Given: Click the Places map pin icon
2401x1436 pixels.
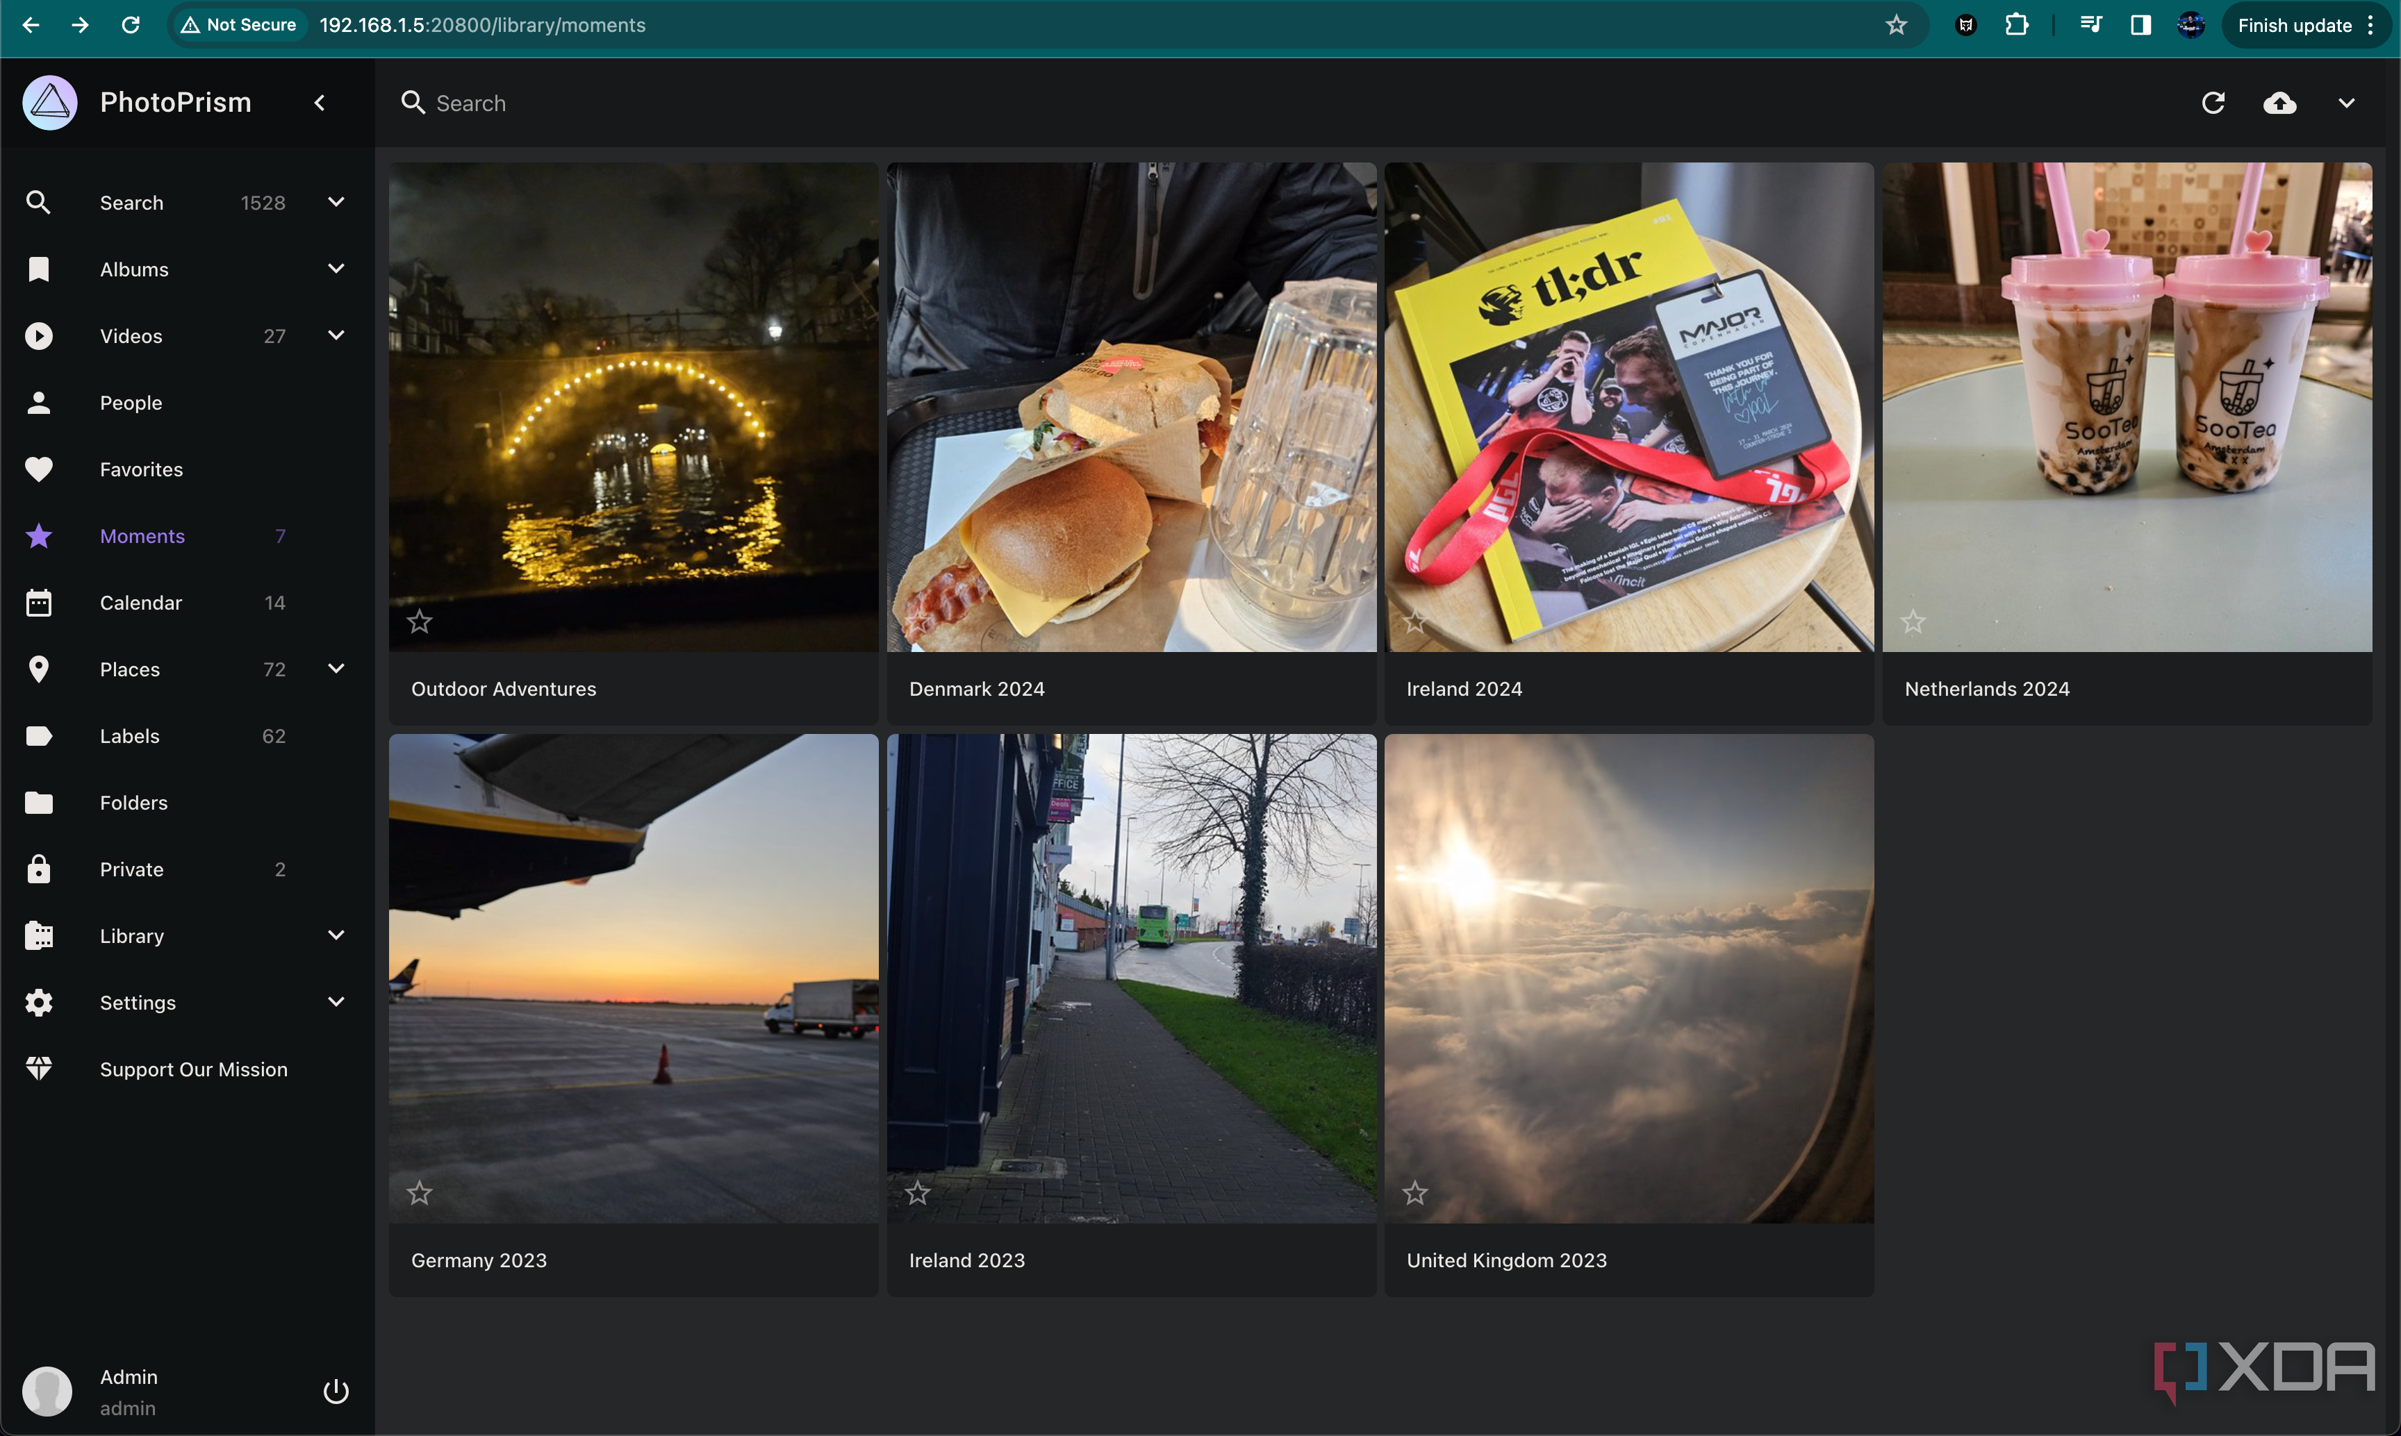Looking at the screenshot, I should tap(39, 669).
